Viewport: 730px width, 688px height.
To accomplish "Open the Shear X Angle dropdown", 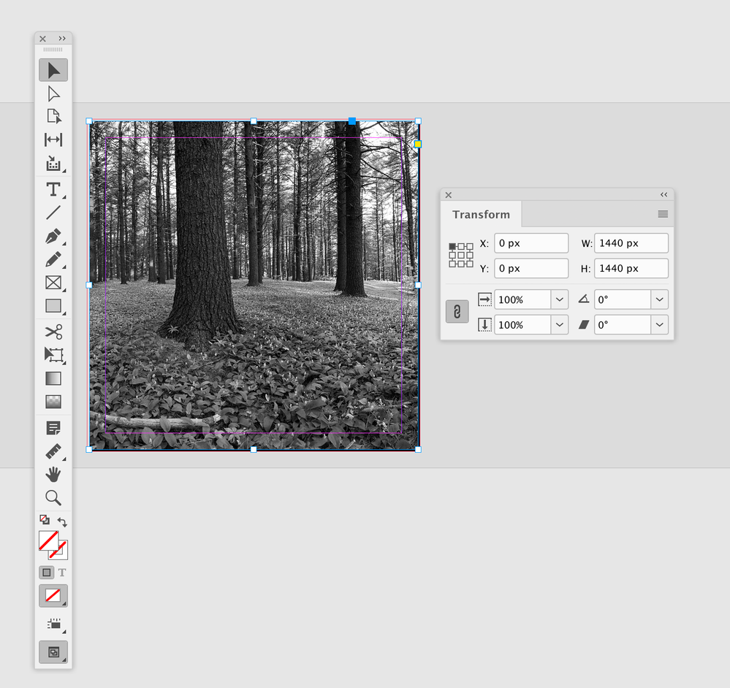I will 660,325.
